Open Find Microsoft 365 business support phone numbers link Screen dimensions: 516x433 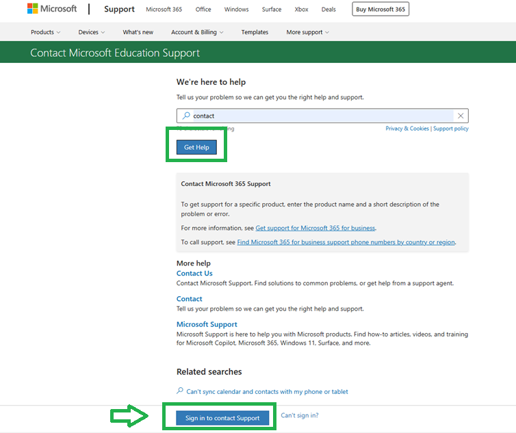tap(346, 242)
